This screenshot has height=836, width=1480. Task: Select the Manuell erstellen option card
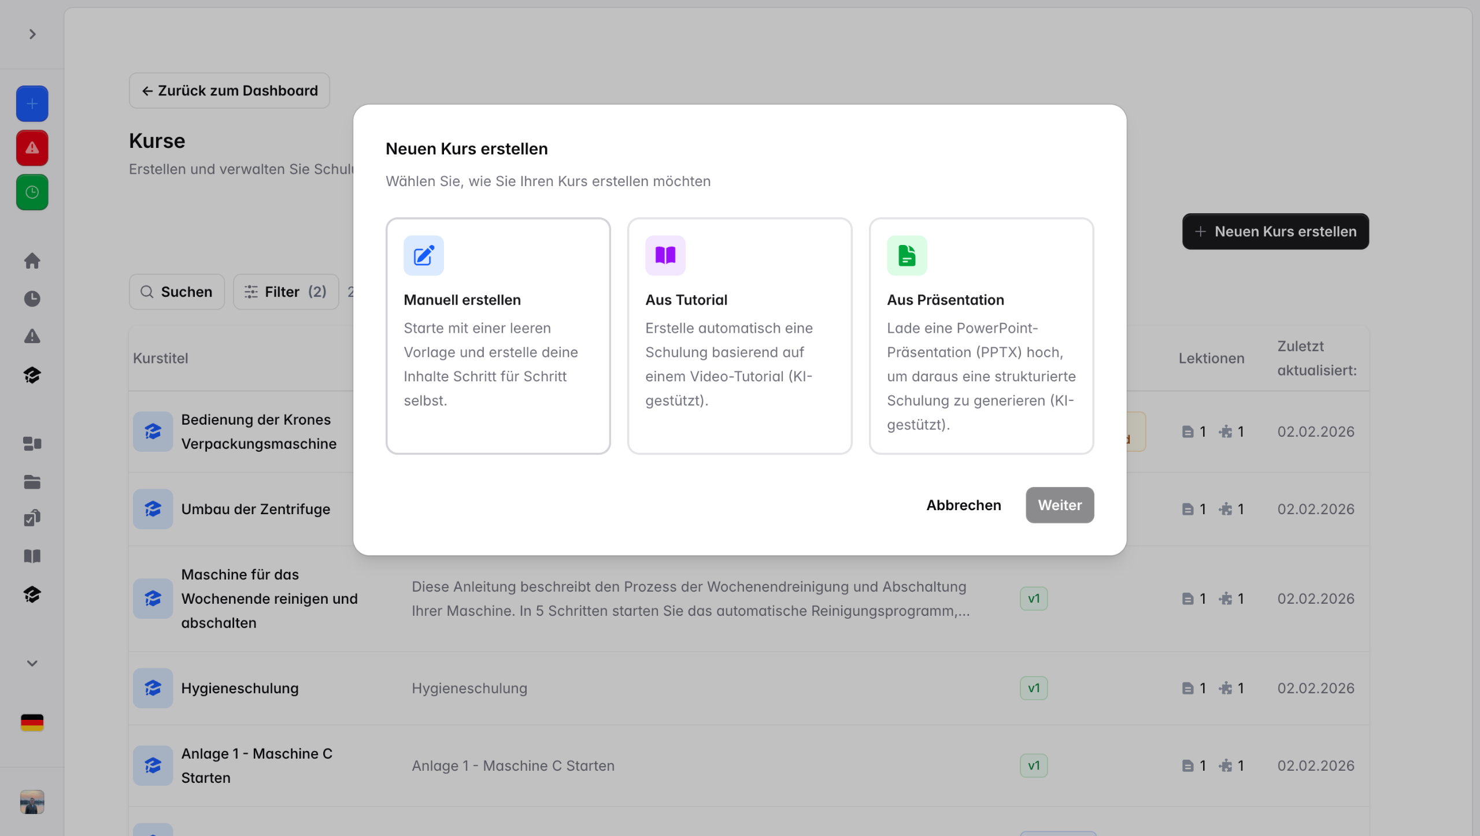coord(498,336)
